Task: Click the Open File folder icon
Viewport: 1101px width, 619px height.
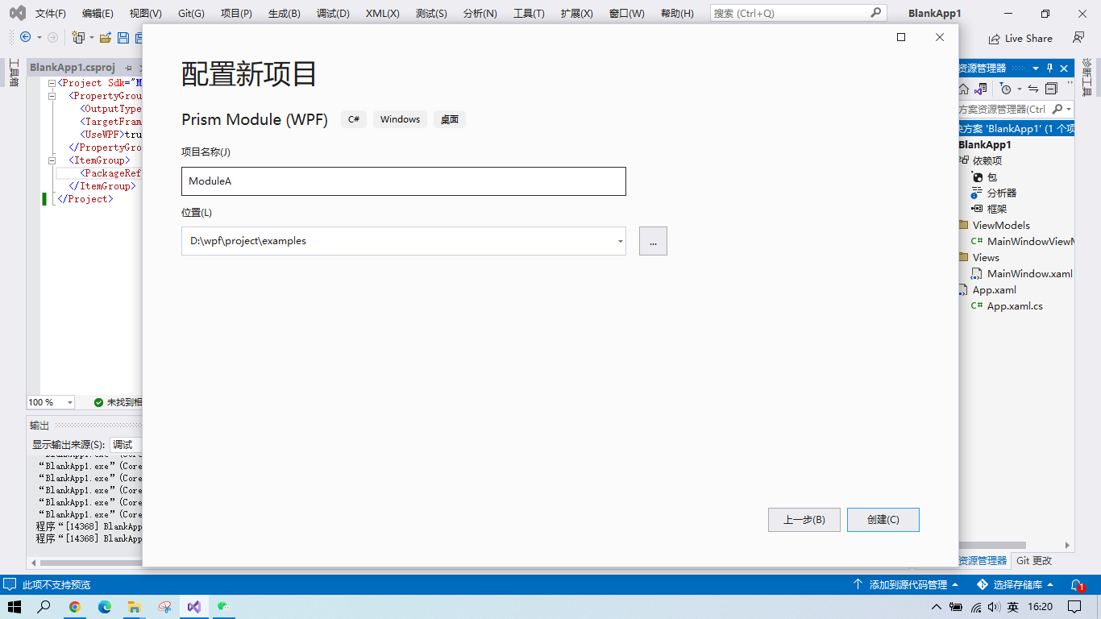Action: pos(106,37)
